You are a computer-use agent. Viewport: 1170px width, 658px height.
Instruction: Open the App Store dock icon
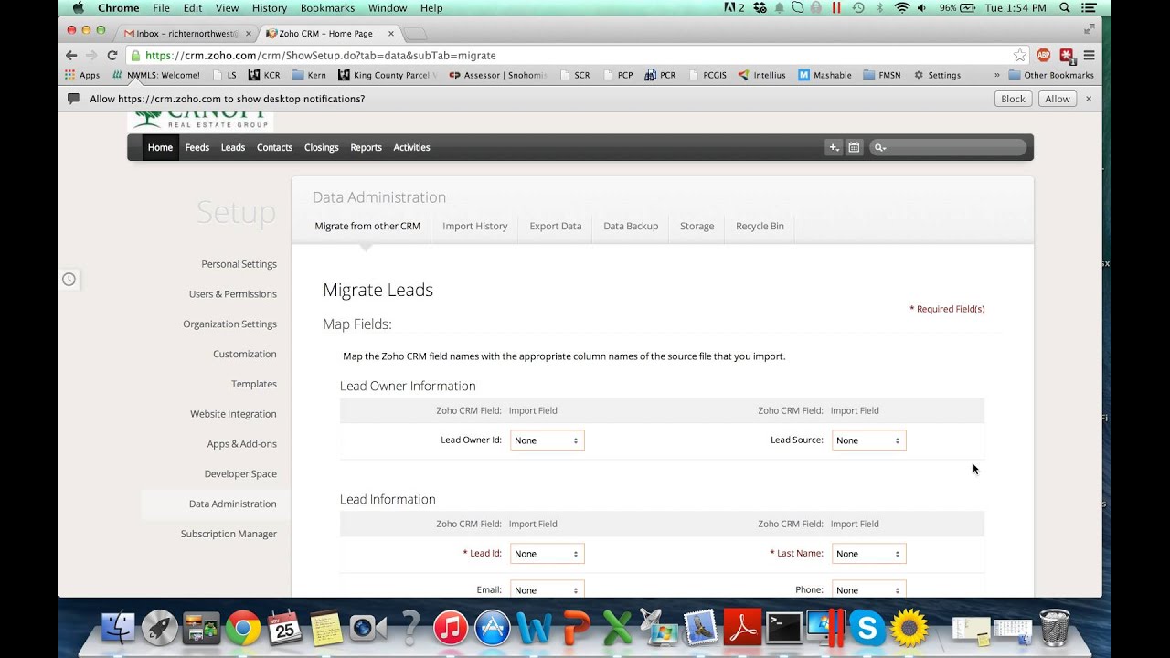[x=493, y=628]
